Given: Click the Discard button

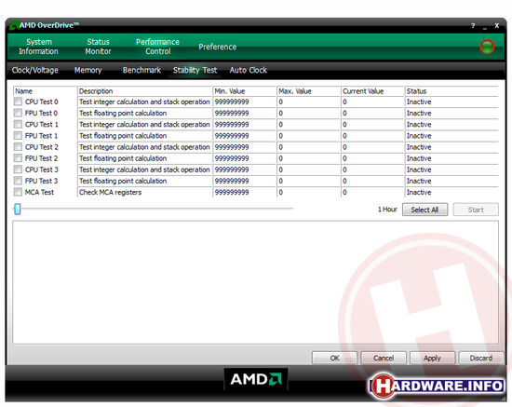Looking at the screenshot, I should [x=481, y=358].
